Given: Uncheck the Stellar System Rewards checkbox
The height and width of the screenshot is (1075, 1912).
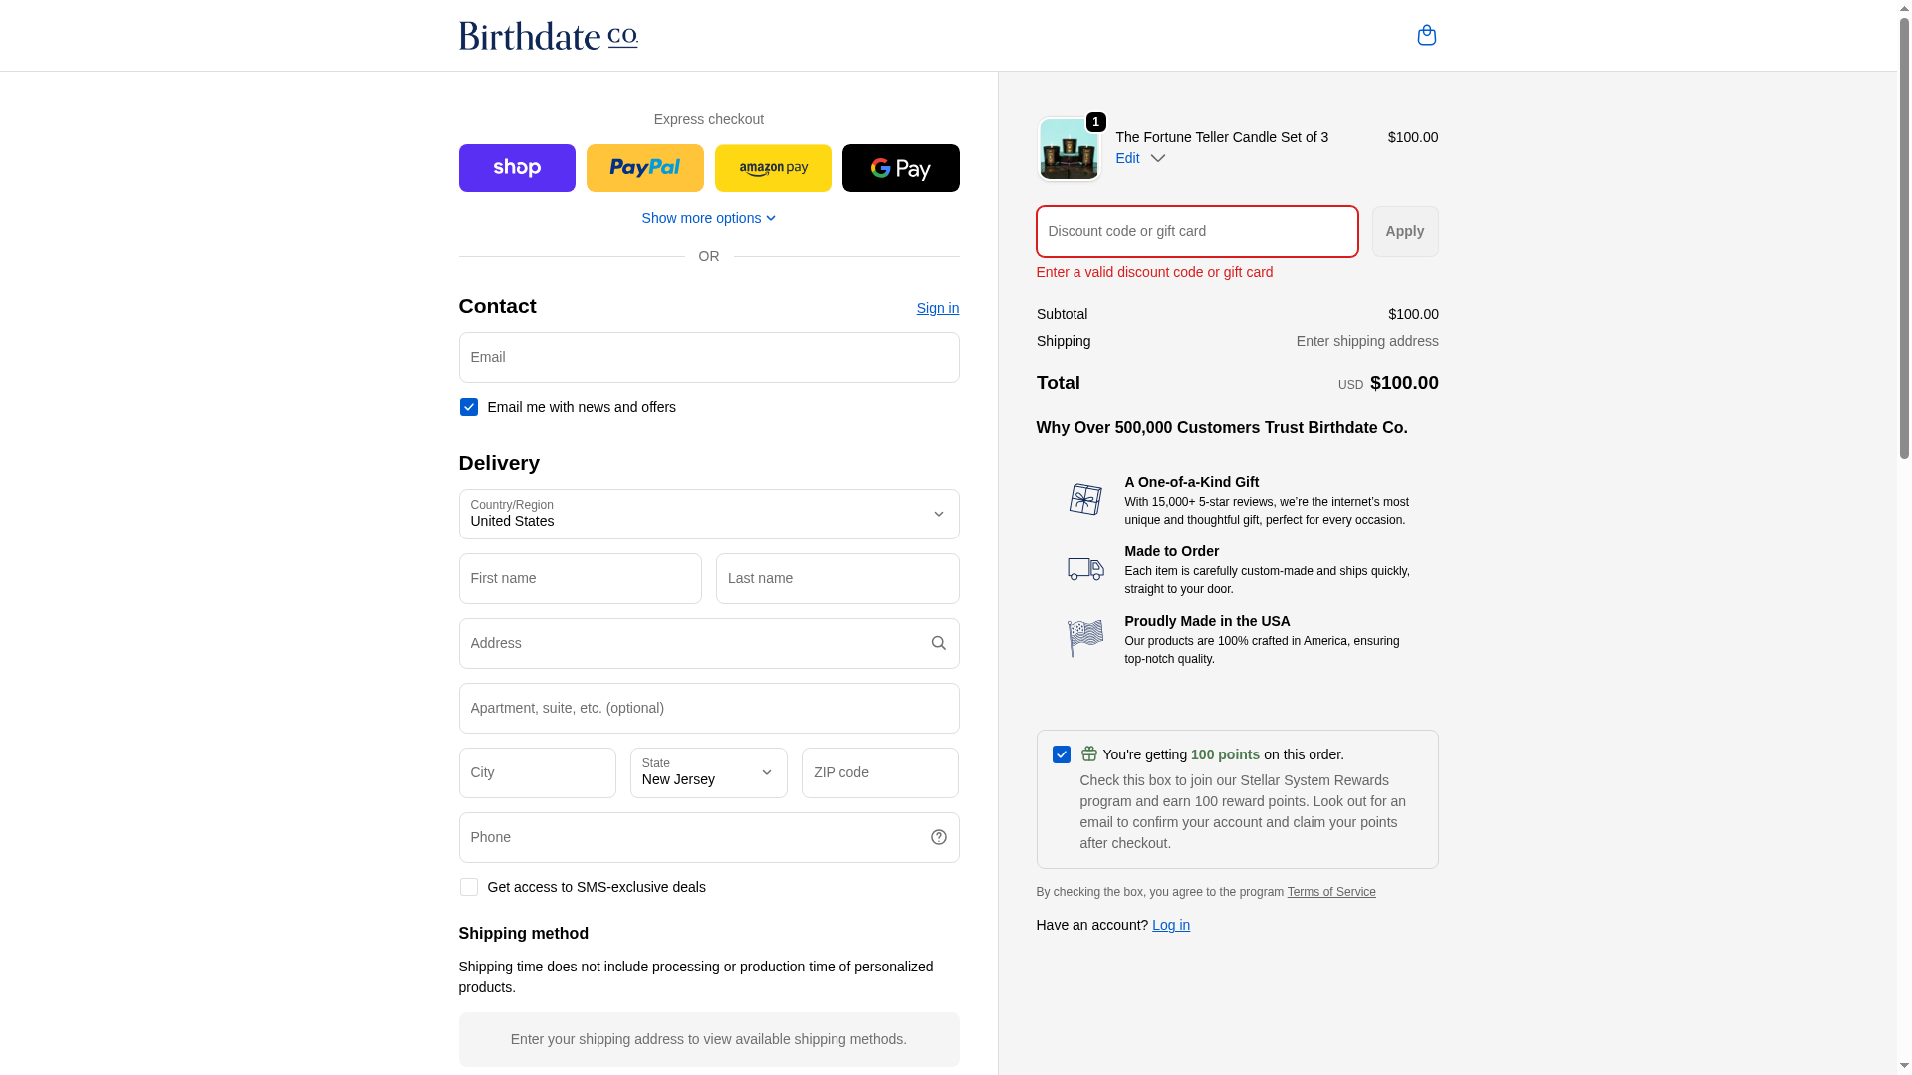Looking at the screenshot, I should click(1062, 754).
